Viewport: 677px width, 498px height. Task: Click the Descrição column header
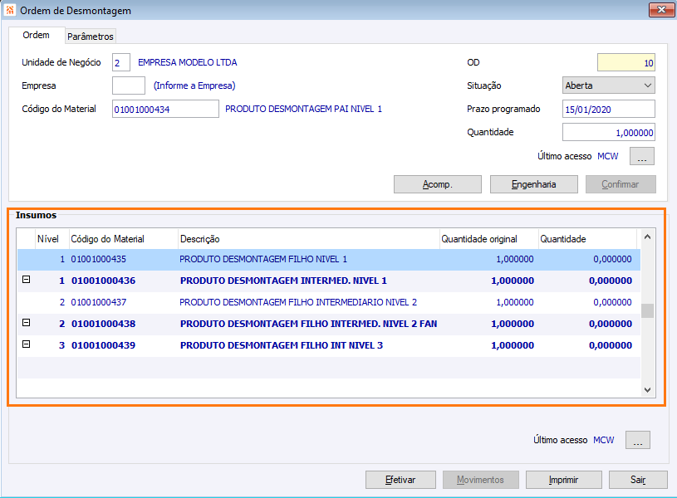click(309, 239)
